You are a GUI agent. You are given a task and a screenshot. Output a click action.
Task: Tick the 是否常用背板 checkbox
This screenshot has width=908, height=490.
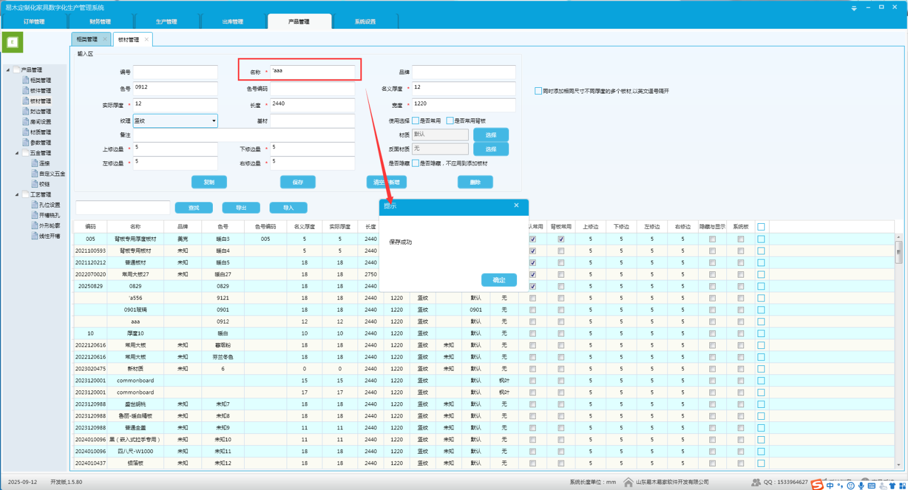pos(450,121)
